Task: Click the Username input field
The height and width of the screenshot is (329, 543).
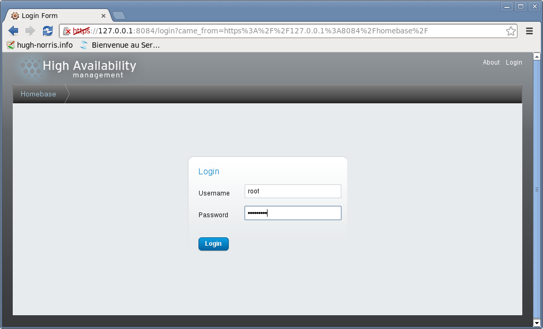Action: 292,191
